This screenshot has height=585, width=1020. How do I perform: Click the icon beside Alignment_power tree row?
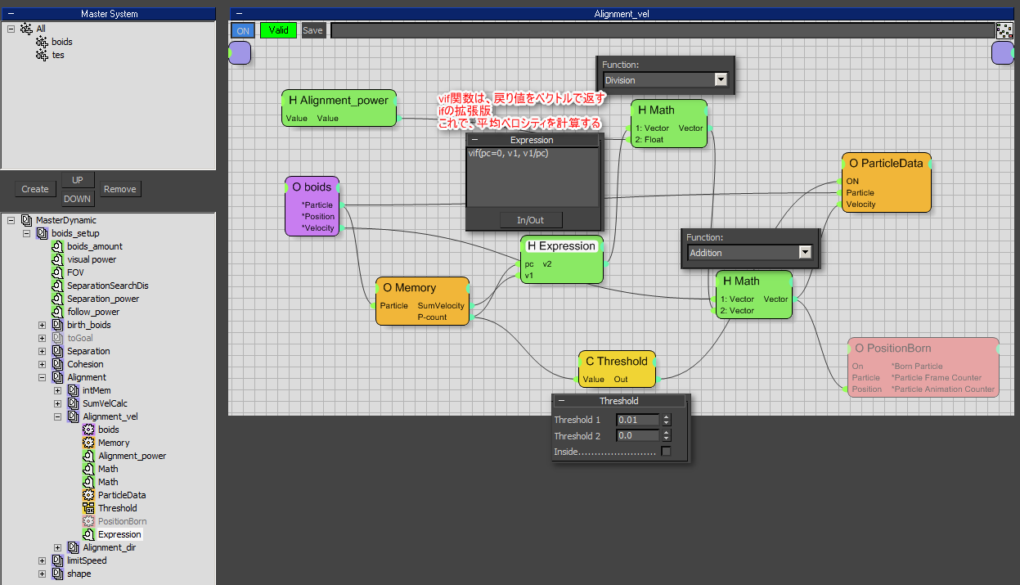click(89, 456)
